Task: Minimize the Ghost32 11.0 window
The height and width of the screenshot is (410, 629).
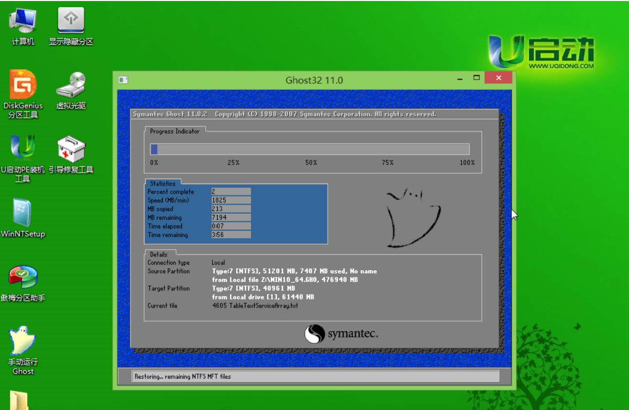Action: 461,78
